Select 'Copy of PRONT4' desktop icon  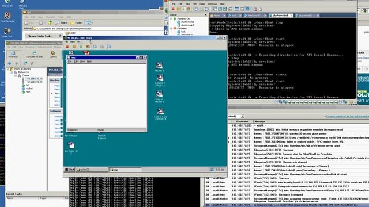point(159,97)
